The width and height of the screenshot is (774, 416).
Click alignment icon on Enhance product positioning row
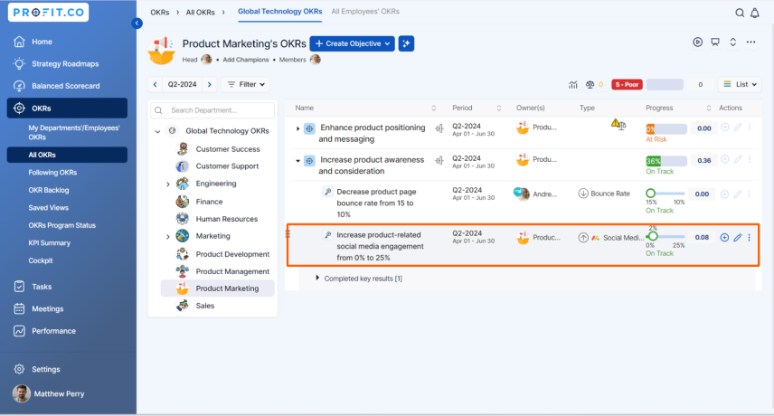tap(439, 128)
